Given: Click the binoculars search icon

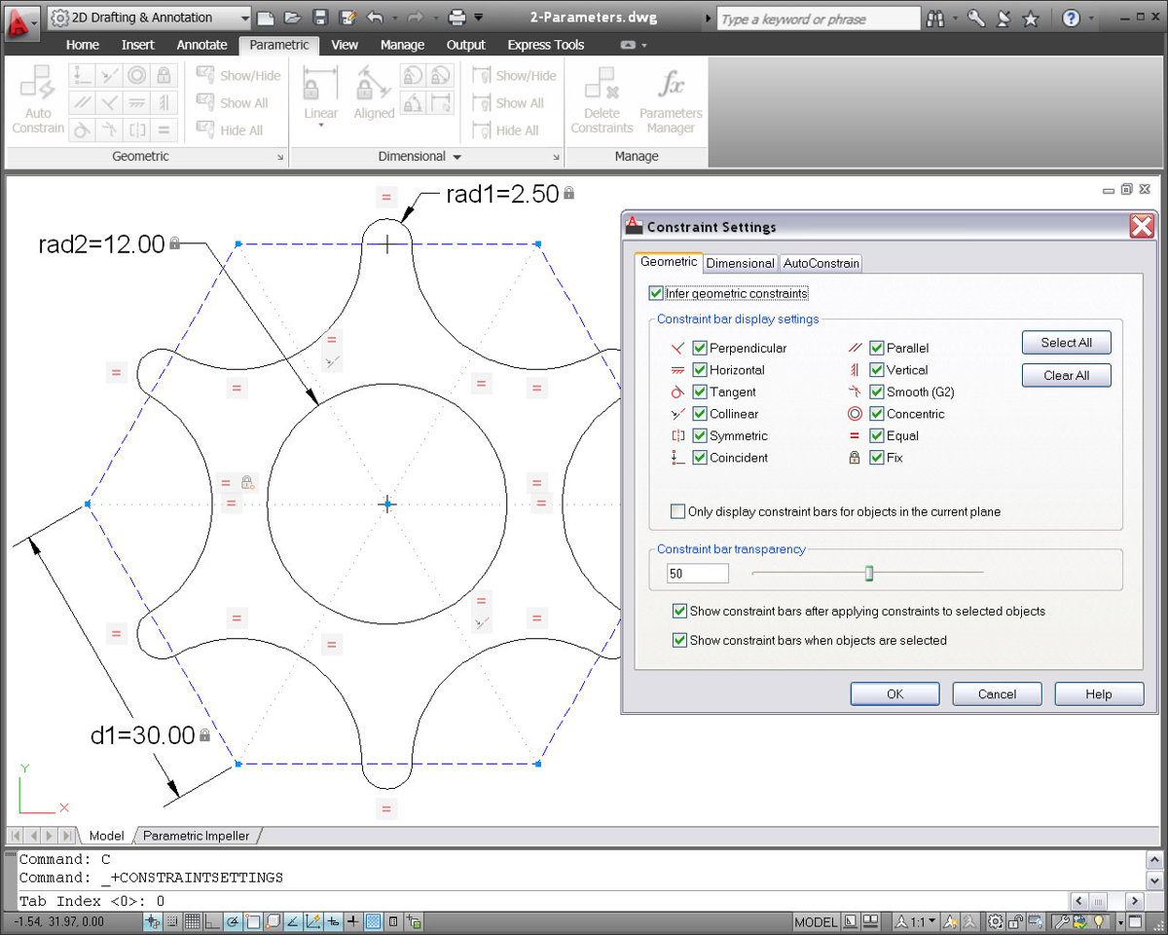Looking at the screenshot, I should tap(936, 19).
